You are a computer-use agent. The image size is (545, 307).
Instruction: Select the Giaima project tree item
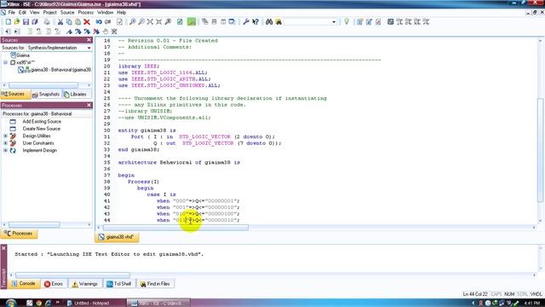(23, 55)
